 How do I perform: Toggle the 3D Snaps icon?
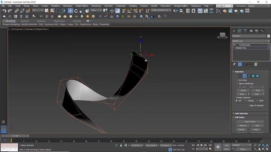tap(124, 11)
